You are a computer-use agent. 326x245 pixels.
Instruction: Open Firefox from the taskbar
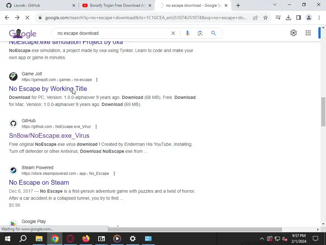click(86, 239)
